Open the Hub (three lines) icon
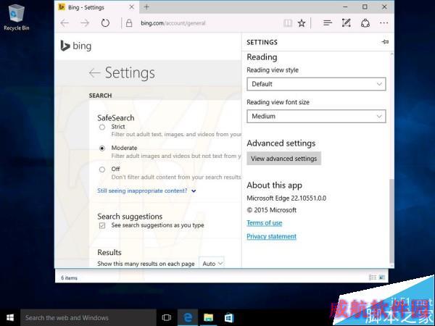The width and height of the screenshot is (435, 326). 328,23
